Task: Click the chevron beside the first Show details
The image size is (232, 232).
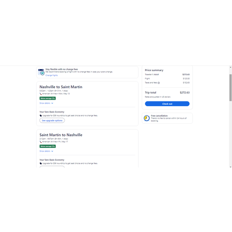Action: 52,103
